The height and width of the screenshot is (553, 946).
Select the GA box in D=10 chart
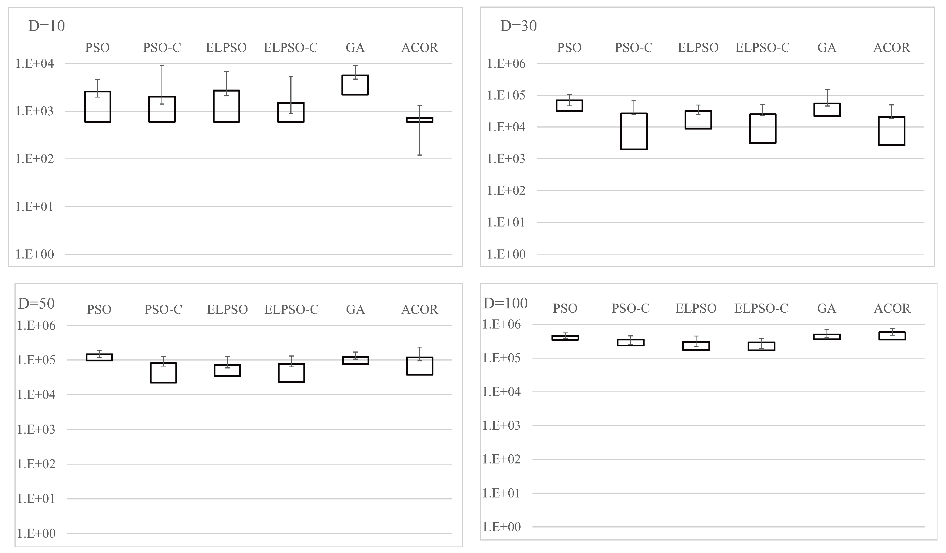355,85
